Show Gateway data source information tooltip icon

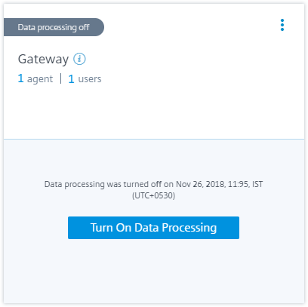click(79, 59)
